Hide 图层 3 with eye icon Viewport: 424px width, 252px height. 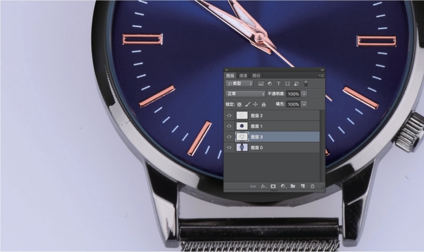[x=229, y=137]
